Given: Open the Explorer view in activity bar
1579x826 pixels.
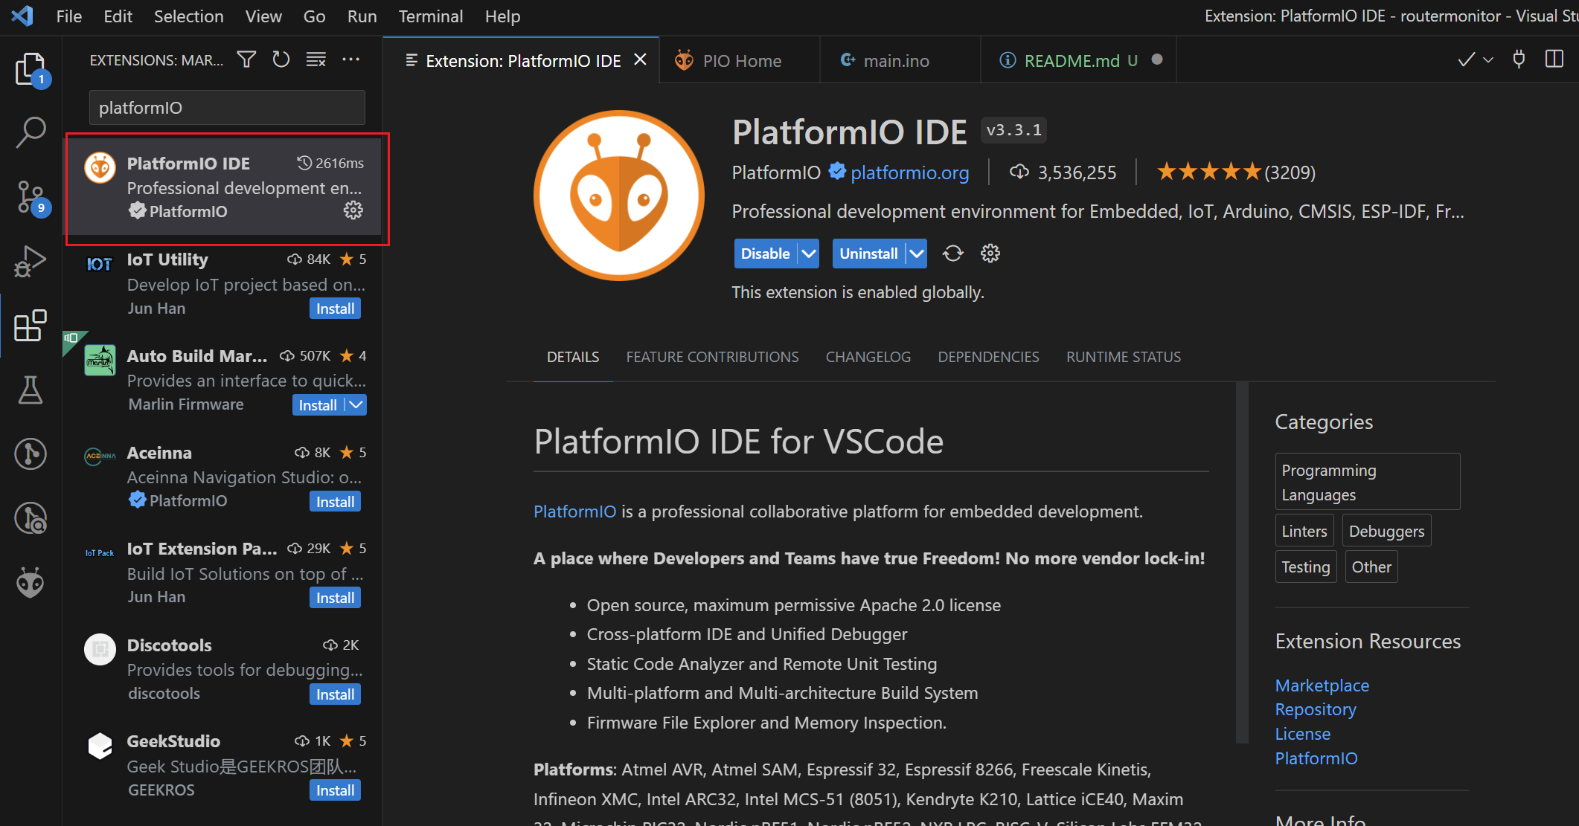Looking at the screenshot, I should (30, 69).
